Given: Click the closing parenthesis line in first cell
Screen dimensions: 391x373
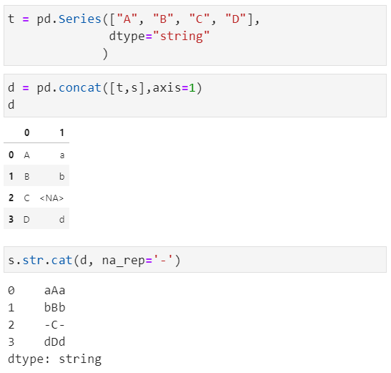Looking at the screenshot, I should (105, 54).
